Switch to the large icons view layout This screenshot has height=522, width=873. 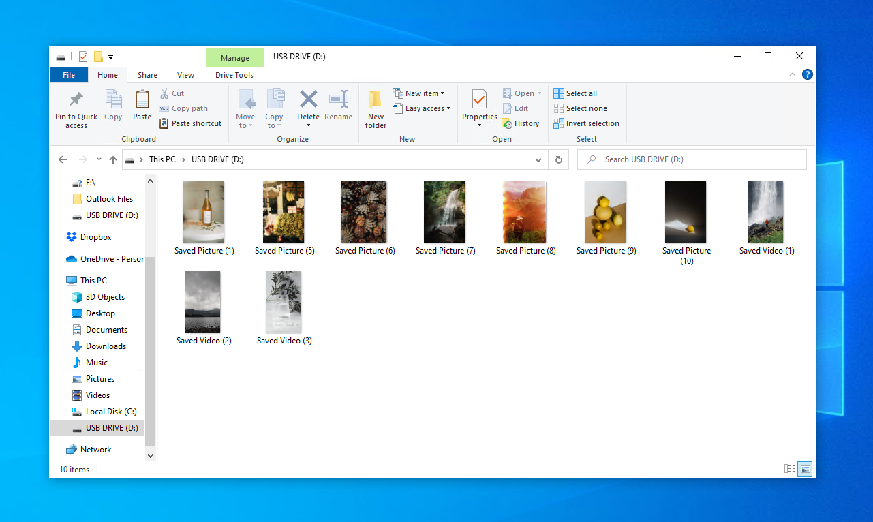tap(806, 469)
